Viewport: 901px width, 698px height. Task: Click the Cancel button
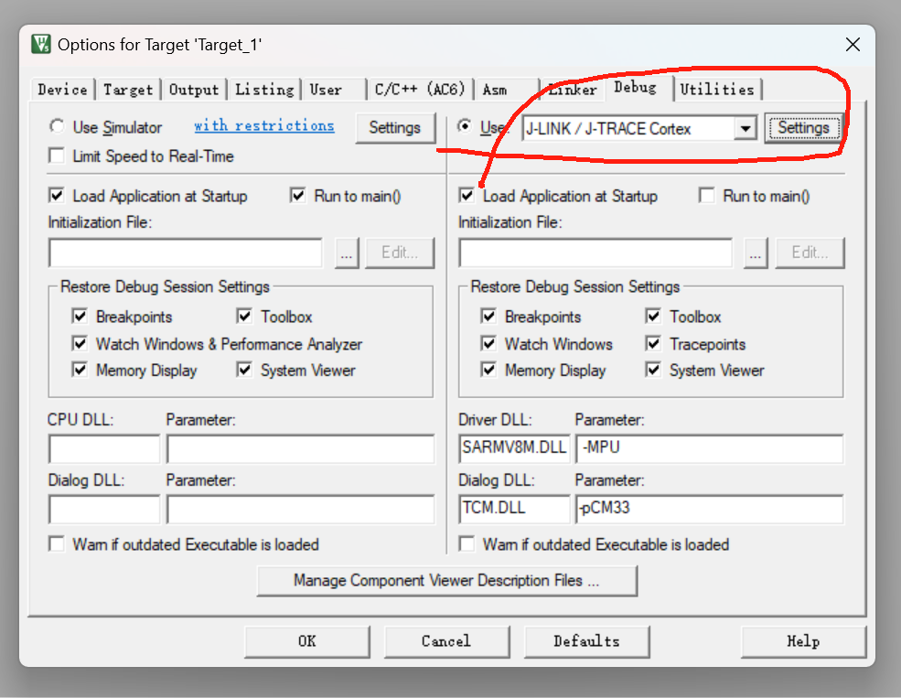coord(446,641)
